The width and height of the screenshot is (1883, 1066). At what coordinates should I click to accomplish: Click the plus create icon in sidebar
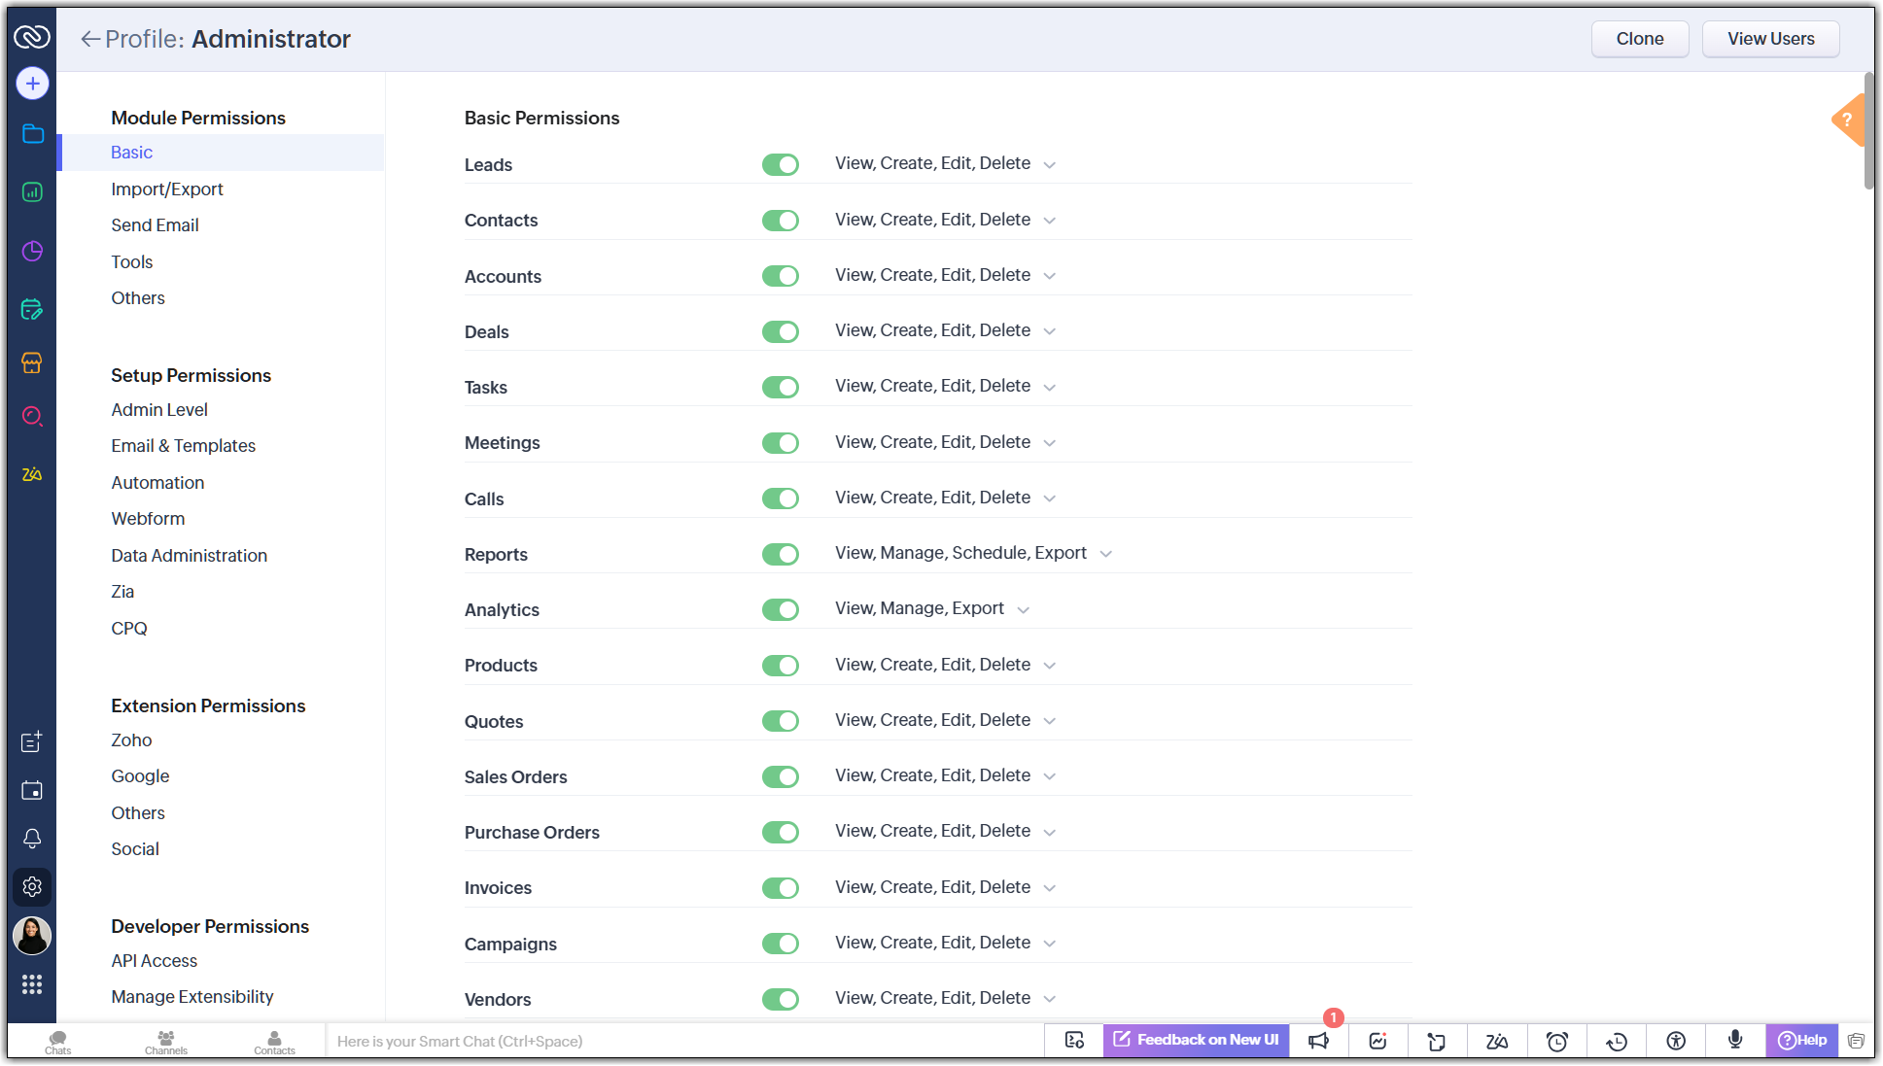pyautogui.click(x=32, y=84)
